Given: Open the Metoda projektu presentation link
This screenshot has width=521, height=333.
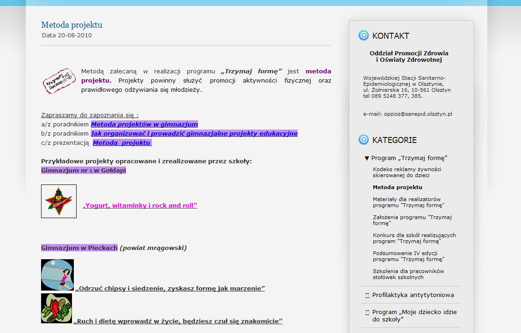Looking at the screenshot, I should [122, 143].
